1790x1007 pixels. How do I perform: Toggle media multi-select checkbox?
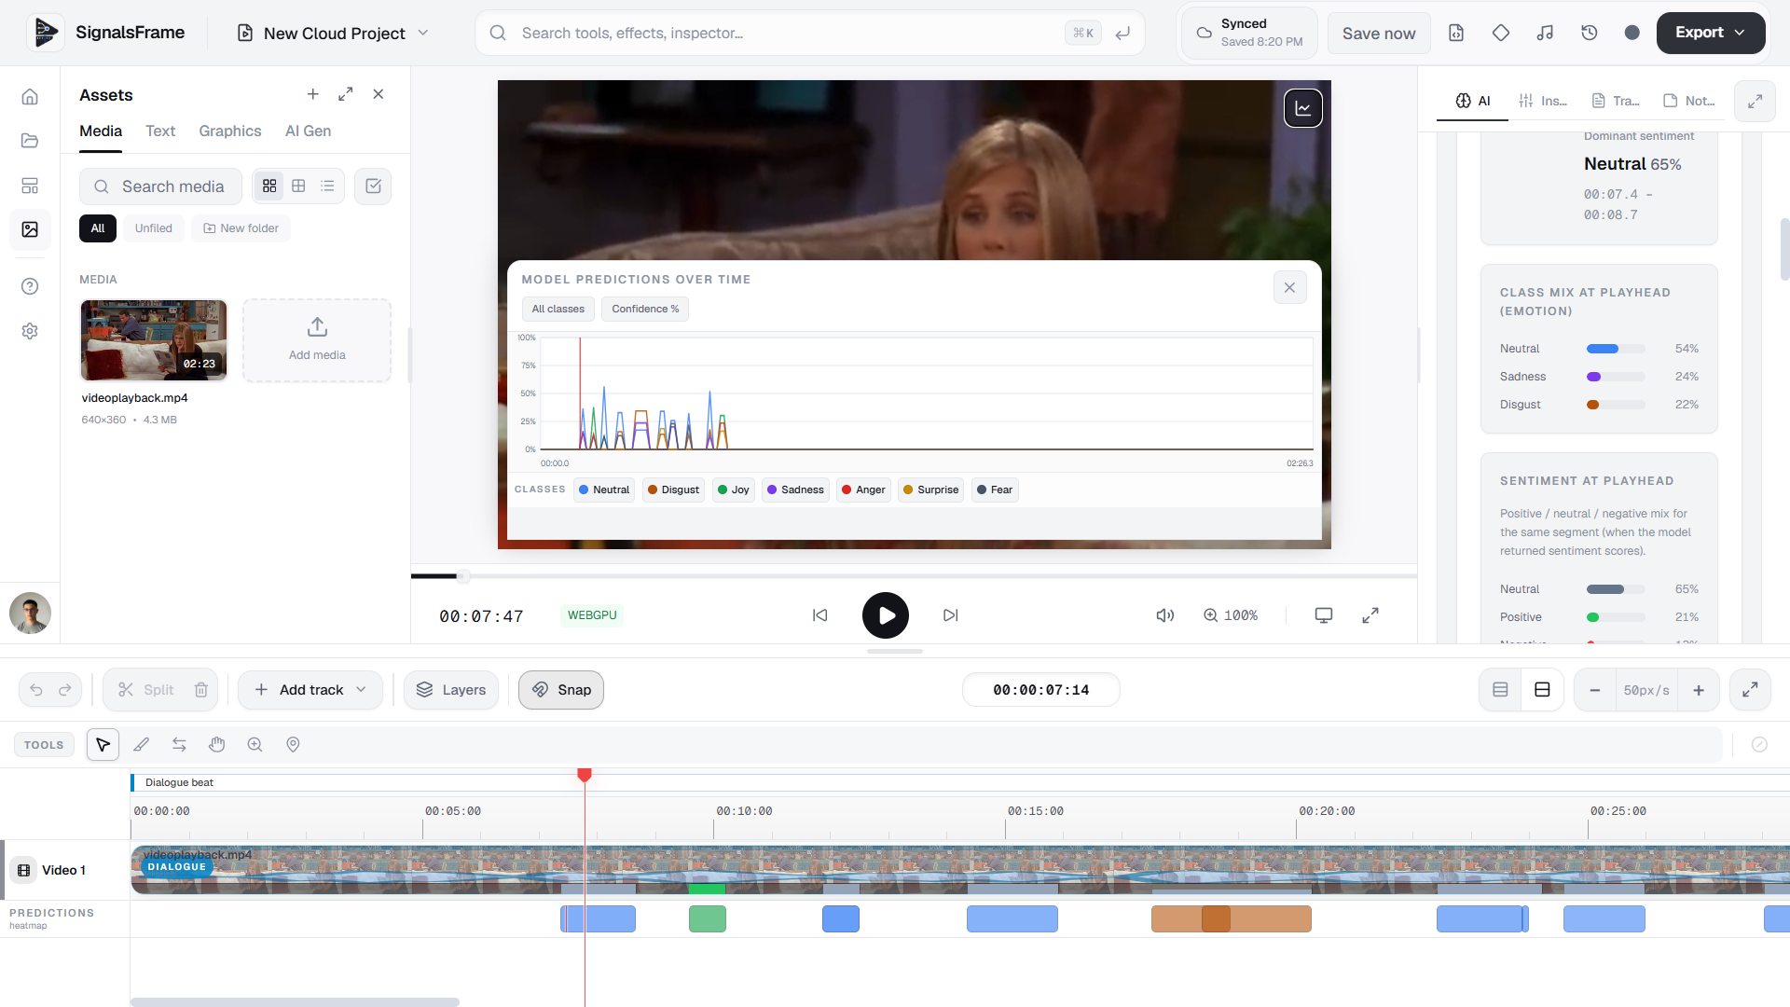click(373, 186)
